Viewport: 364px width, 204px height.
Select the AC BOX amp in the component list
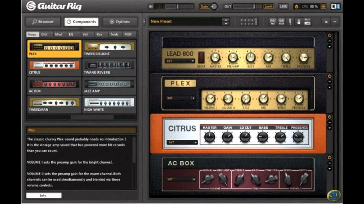[x=54, y=86]
